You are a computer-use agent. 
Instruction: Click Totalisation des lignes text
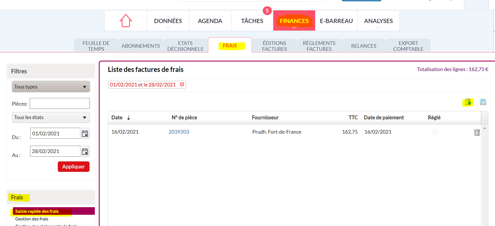[x=453, y=69]
